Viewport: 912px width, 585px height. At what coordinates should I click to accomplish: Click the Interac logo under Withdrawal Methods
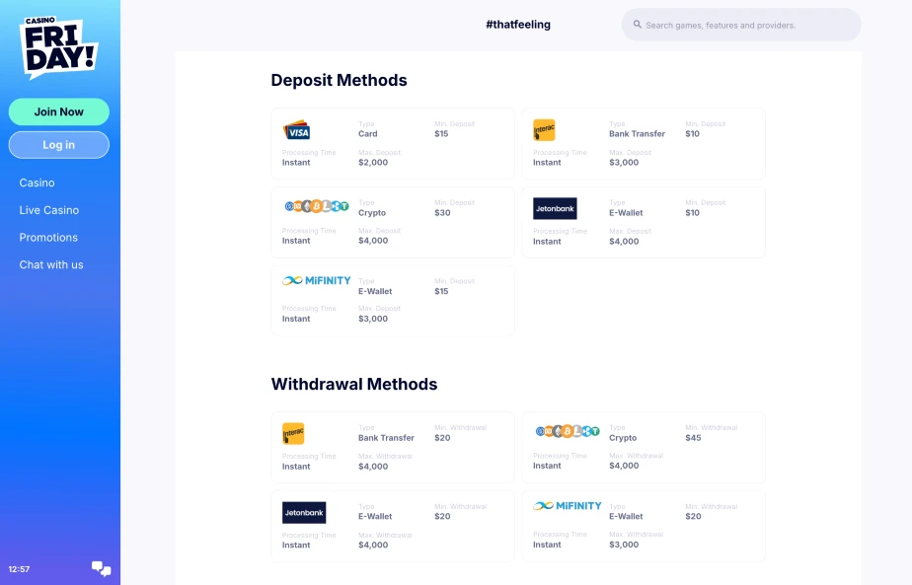(293, 434)
